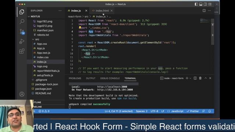This screenshot has height=132, width=235.
Task: Customize layout icon in title bar
Action: point(210,4)
